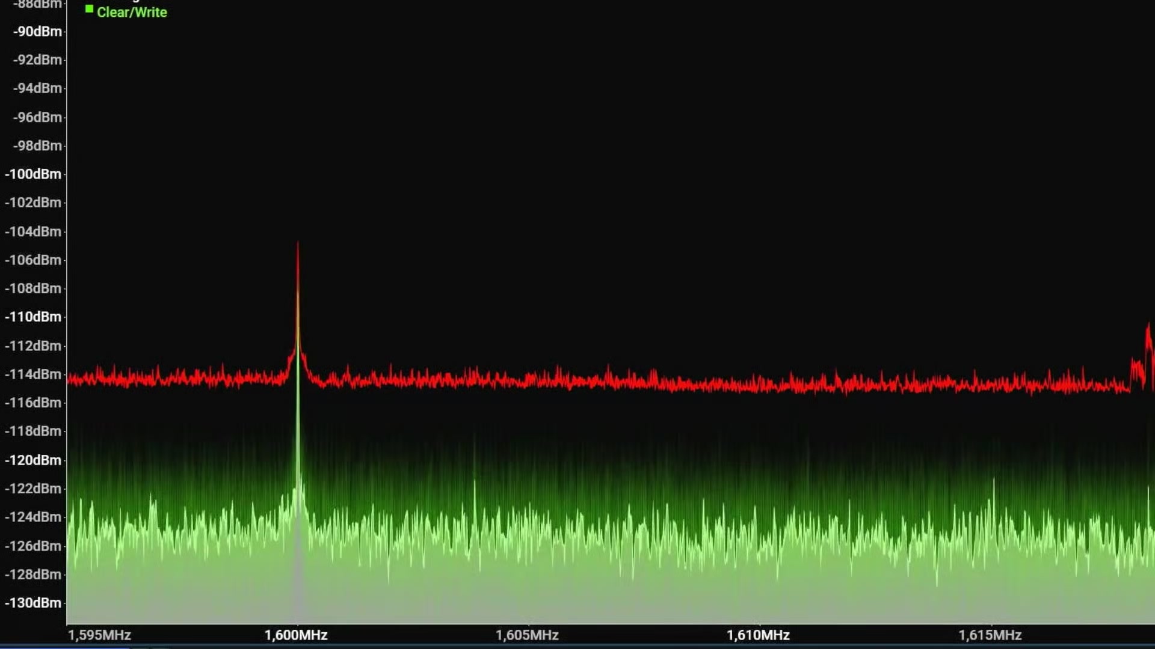Screen dimensions: 1155x649
Task: Click the green Clear/Write legend square
Action: click(x=89, y=9)
